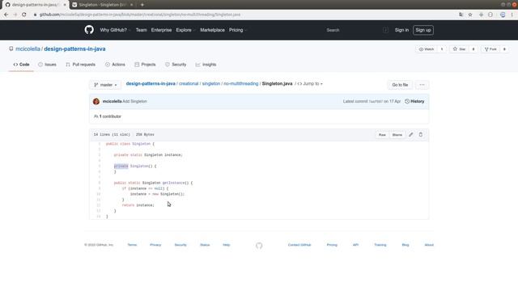Close the Singleton browser tab

(131, 5)
